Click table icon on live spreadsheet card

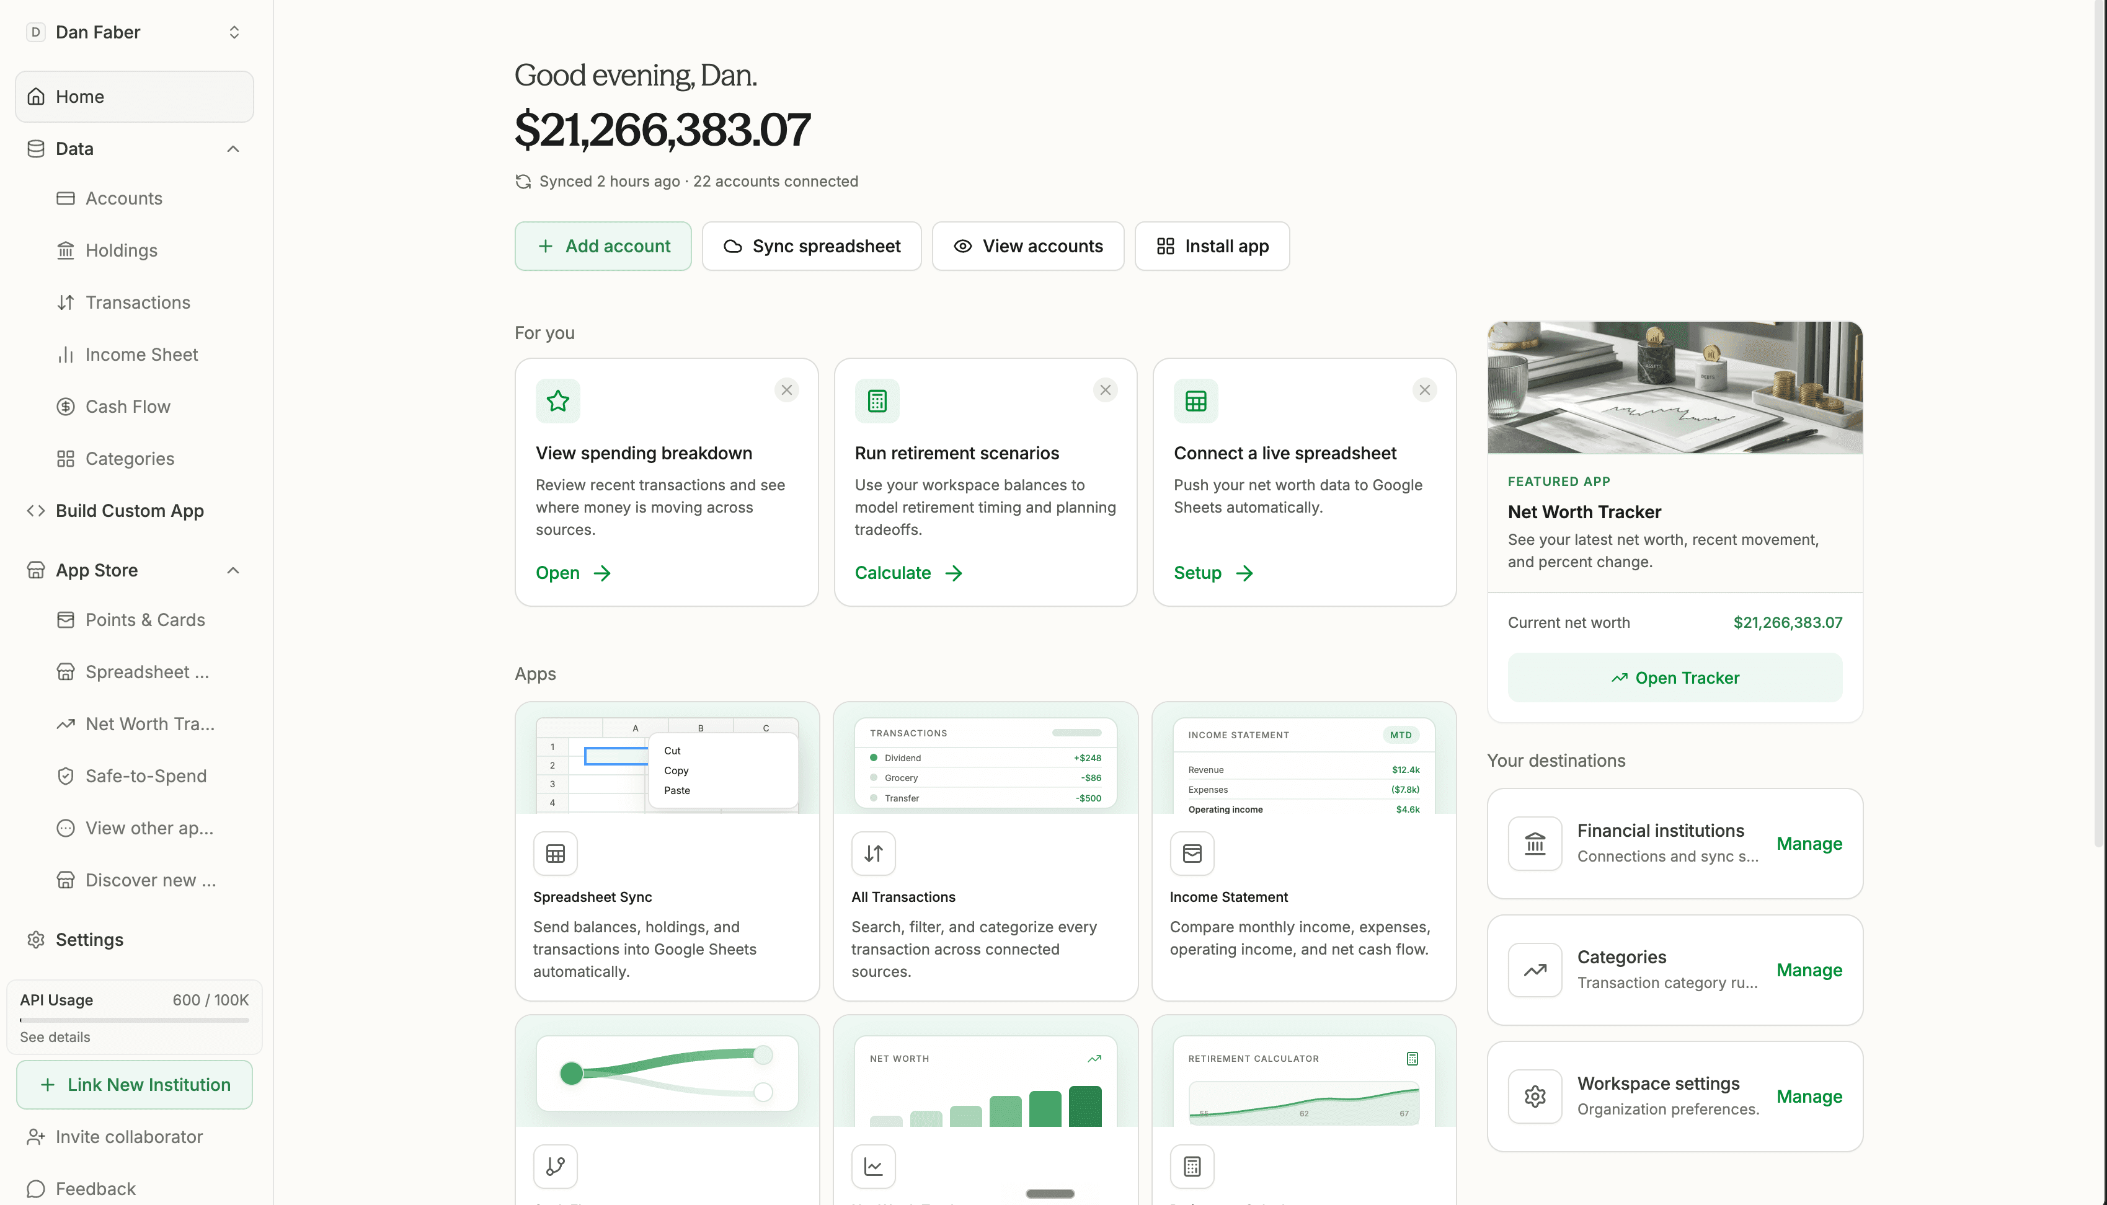(x=1195, y=402)
